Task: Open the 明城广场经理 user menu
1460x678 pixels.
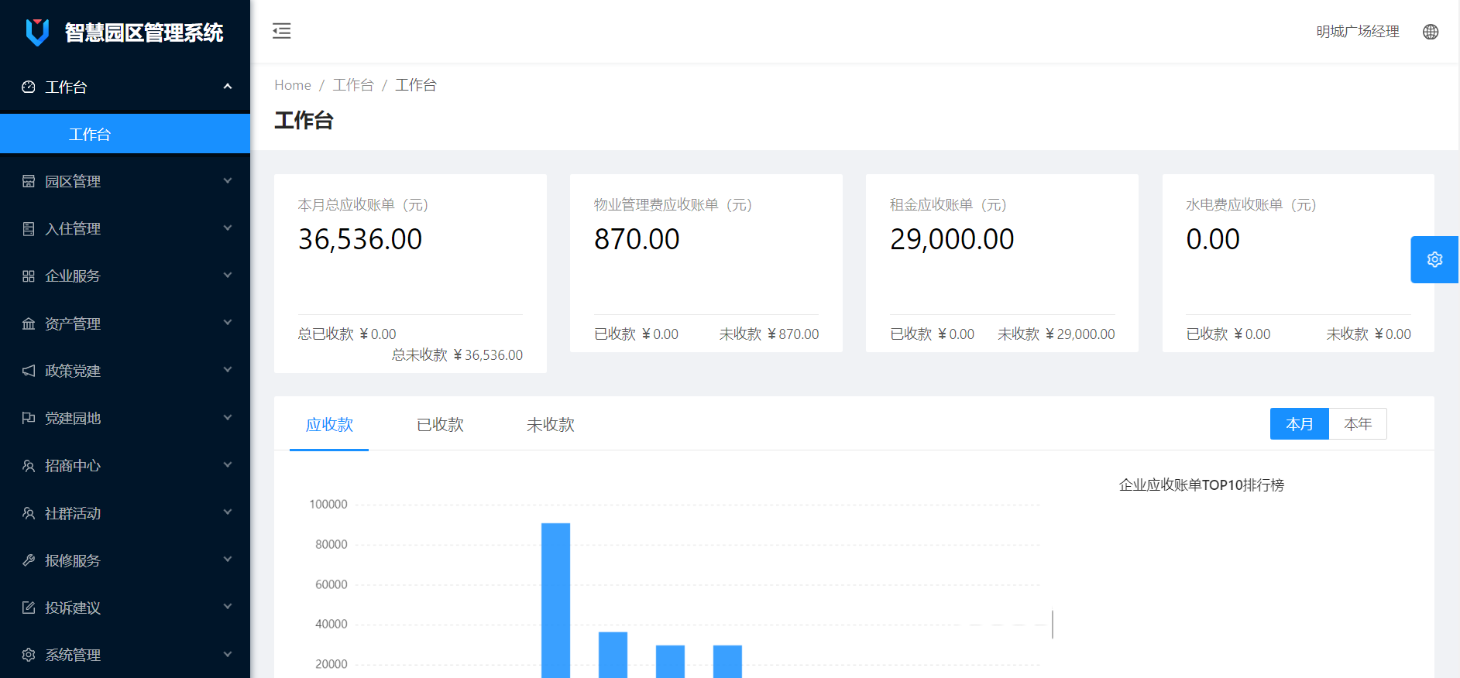Action: click(1358, 32)
